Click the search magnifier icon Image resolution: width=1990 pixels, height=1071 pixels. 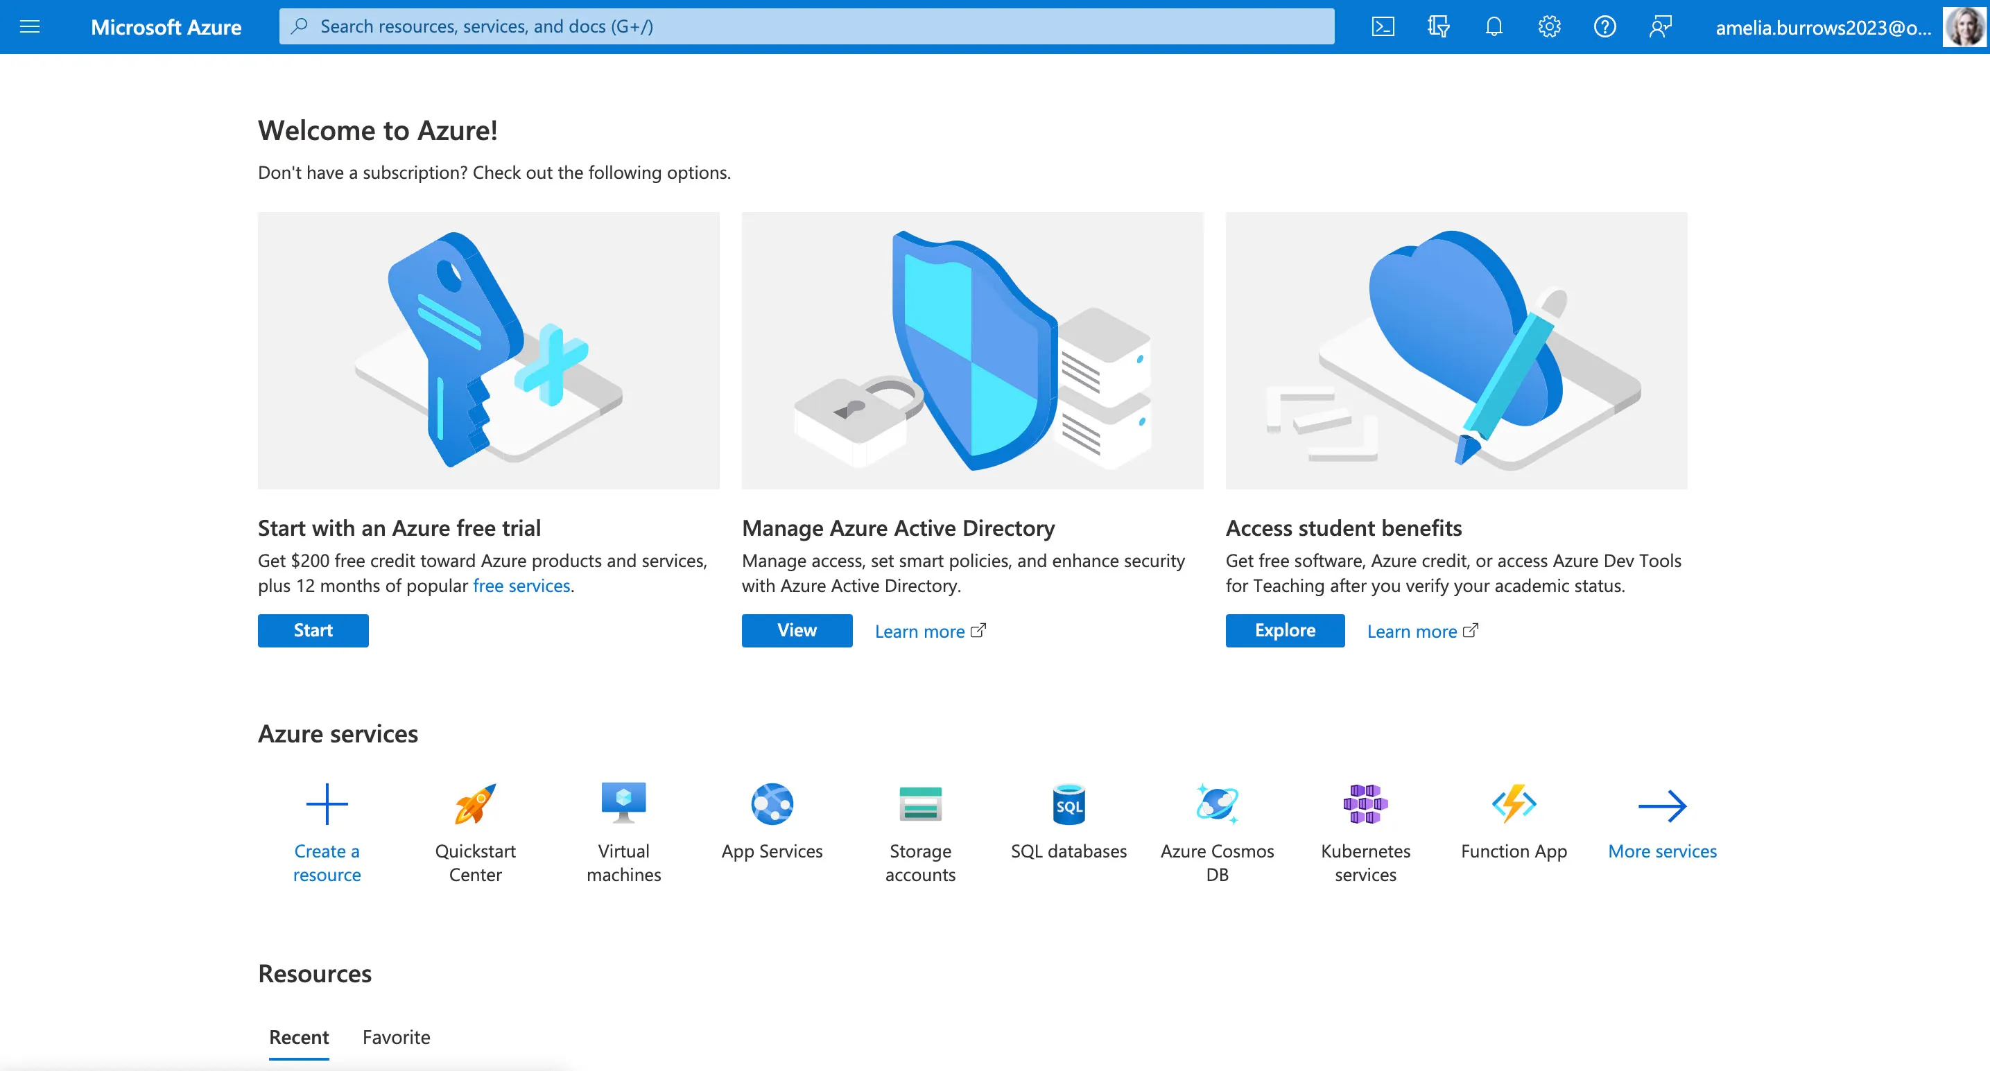pos(300,26)
